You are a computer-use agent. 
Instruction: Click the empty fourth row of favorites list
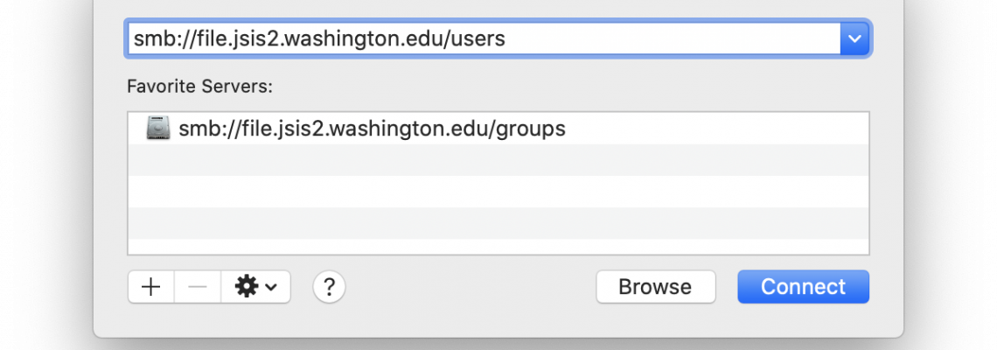pos(499,223)
